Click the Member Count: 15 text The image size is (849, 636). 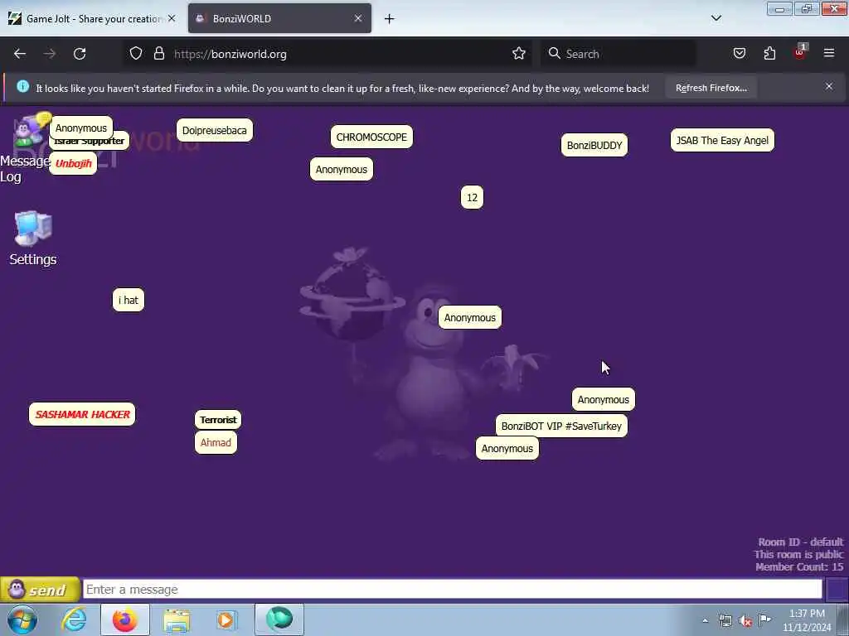point(799,566)
